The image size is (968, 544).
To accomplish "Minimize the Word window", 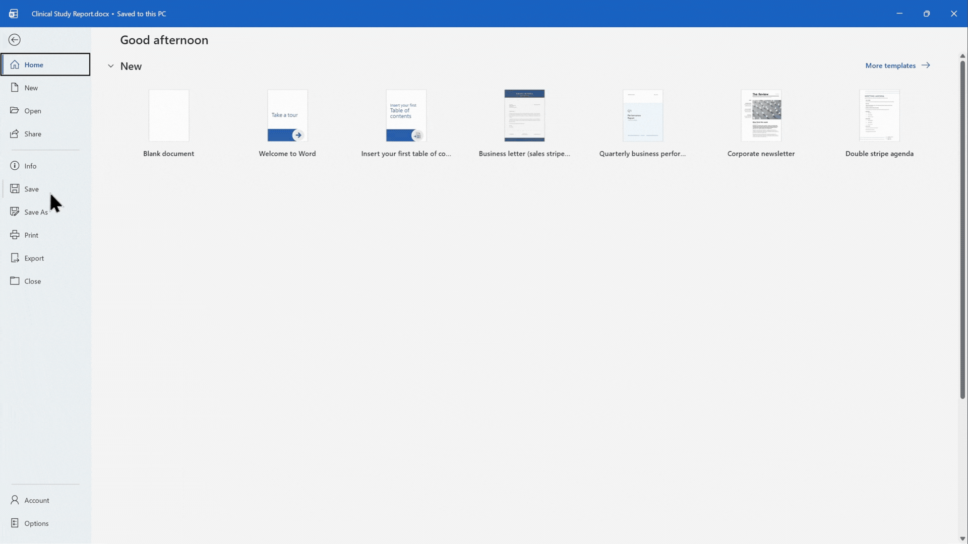I will click(899, 14).
